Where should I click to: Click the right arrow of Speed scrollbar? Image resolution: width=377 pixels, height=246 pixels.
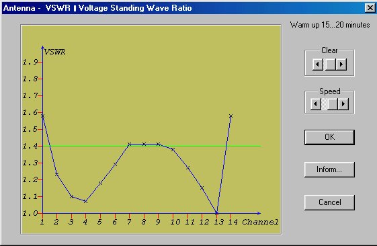click(343, 104)
